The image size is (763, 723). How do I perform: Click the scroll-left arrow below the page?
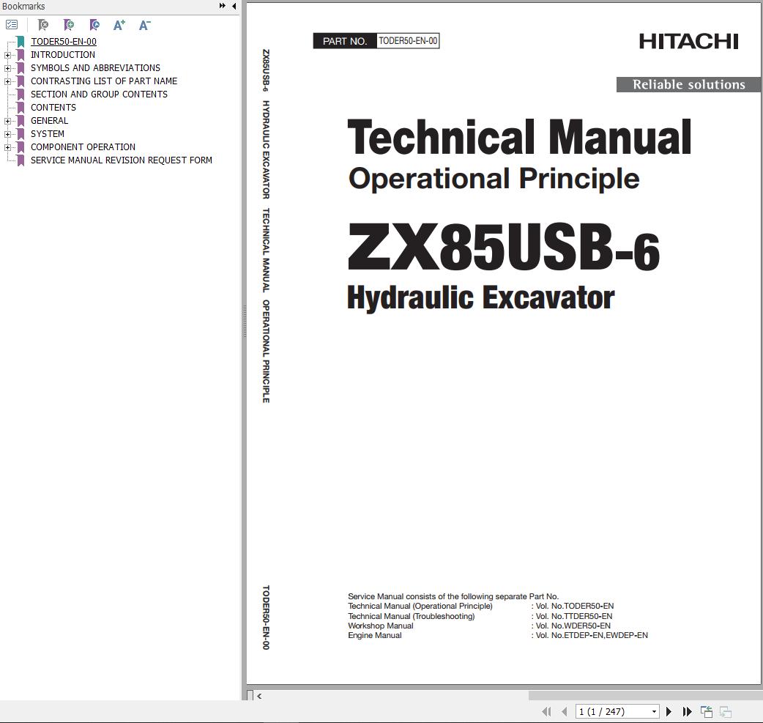[259, 696]
